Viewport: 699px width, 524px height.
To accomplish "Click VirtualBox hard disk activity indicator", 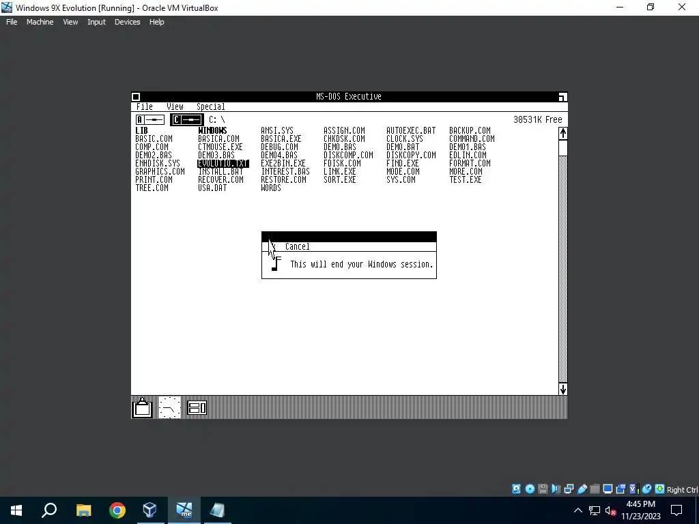I will (516, 489).
